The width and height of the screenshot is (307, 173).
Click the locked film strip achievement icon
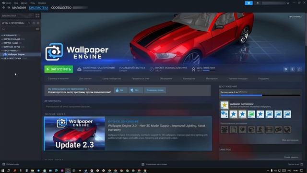[269, 130]
